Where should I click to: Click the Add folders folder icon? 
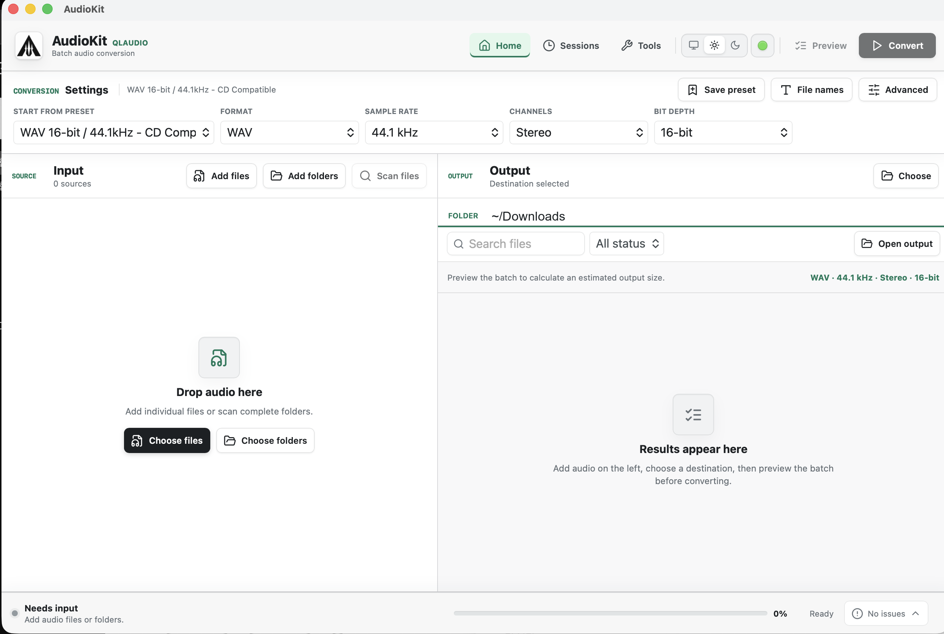(x=276, y=176)
